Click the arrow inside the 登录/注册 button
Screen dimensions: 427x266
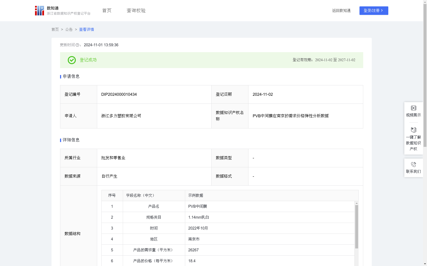382,10
